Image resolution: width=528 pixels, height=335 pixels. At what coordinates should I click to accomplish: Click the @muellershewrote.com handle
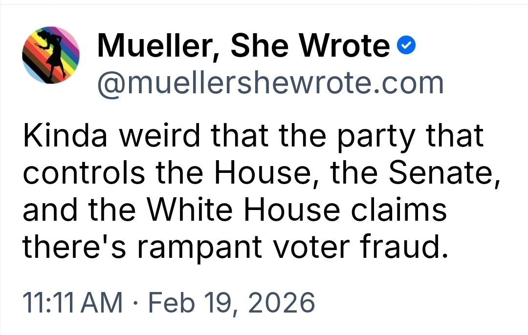[270, 84]
